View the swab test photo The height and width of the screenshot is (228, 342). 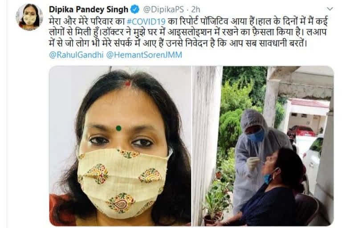tap(263, 146)
